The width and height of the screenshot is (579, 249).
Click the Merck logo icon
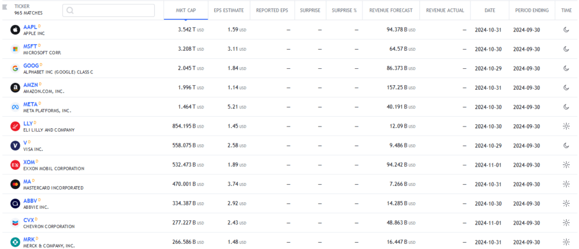click(15, 242)
